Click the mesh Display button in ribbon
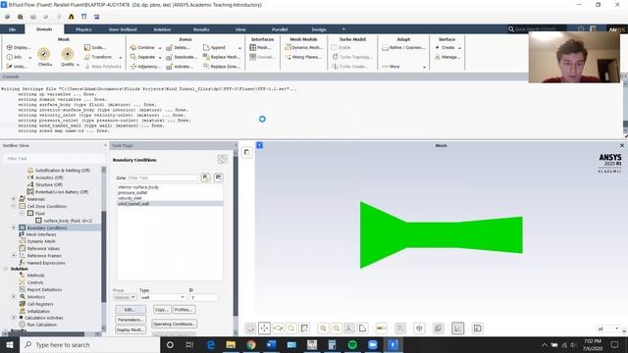This screenshot has width=628, height=353. click(x=18, y=47)
